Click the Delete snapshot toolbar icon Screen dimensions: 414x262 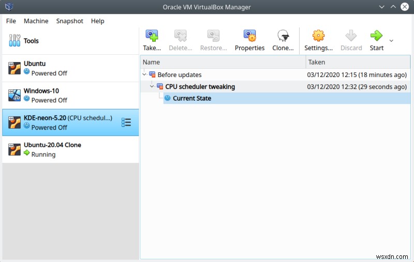pos(181,36)
